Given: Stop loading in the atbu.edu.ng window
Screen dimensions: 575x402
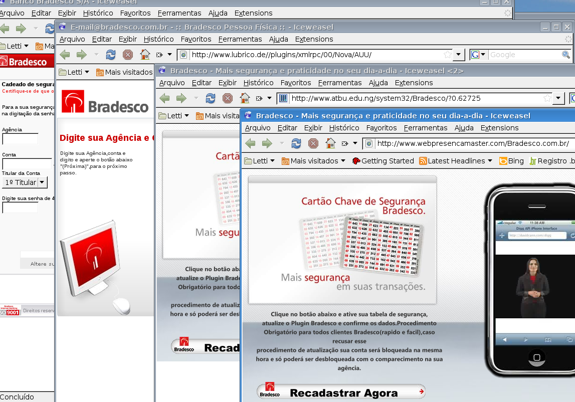Looking at the screenshot, I should [228, 98].
